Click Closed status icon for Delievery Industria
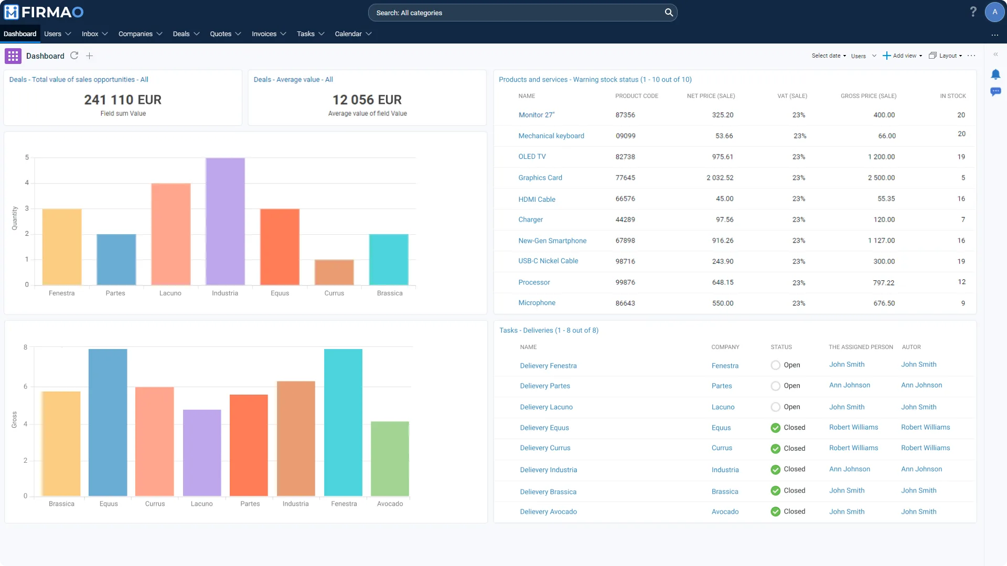1007x566 pixels. pyautogui.click(x=775, y=470)
